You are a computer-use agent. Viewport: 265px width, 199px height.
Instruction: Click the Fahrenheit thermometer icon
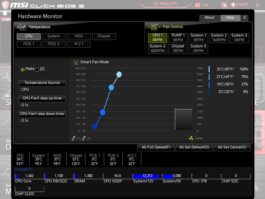[84, 138]
